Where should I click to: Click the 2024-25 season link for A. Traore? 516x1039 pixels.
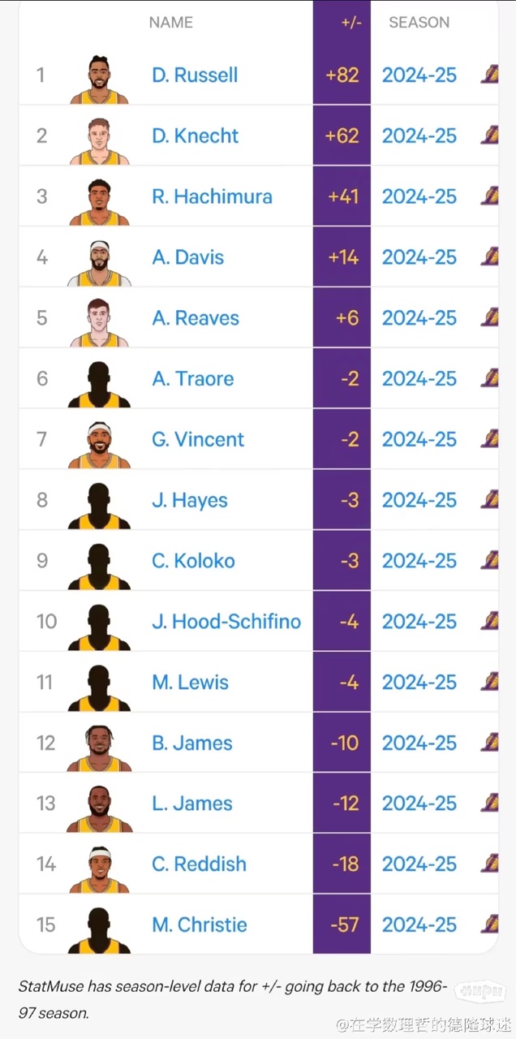(x=419, y=379)
